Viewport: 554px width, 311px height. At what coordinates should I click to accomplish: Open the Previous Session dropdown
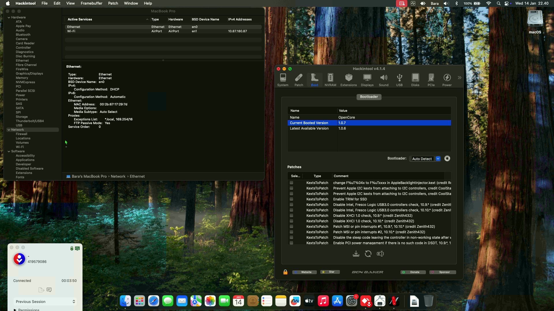(45, 301)
